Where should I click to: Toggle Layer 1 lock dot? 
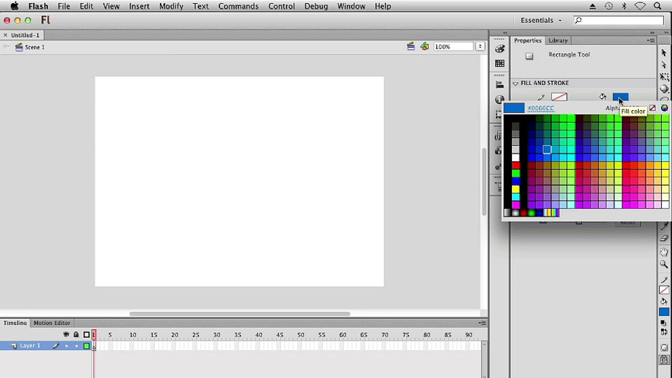click(76, 346)
